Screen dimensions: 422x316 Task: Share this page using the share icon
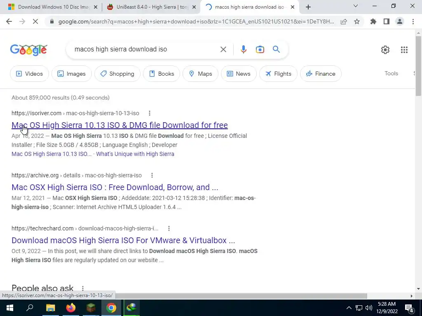344,21
